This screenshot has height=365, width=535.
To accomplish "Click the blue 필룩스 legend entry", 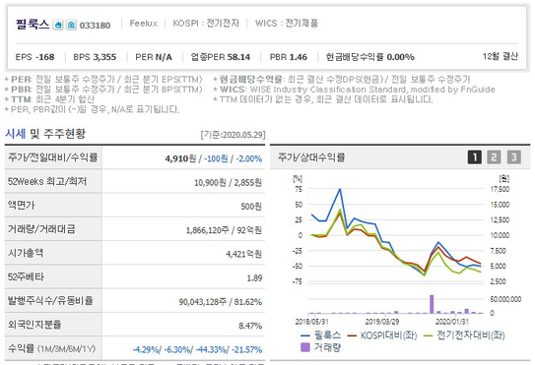I will tap(321, 335).
